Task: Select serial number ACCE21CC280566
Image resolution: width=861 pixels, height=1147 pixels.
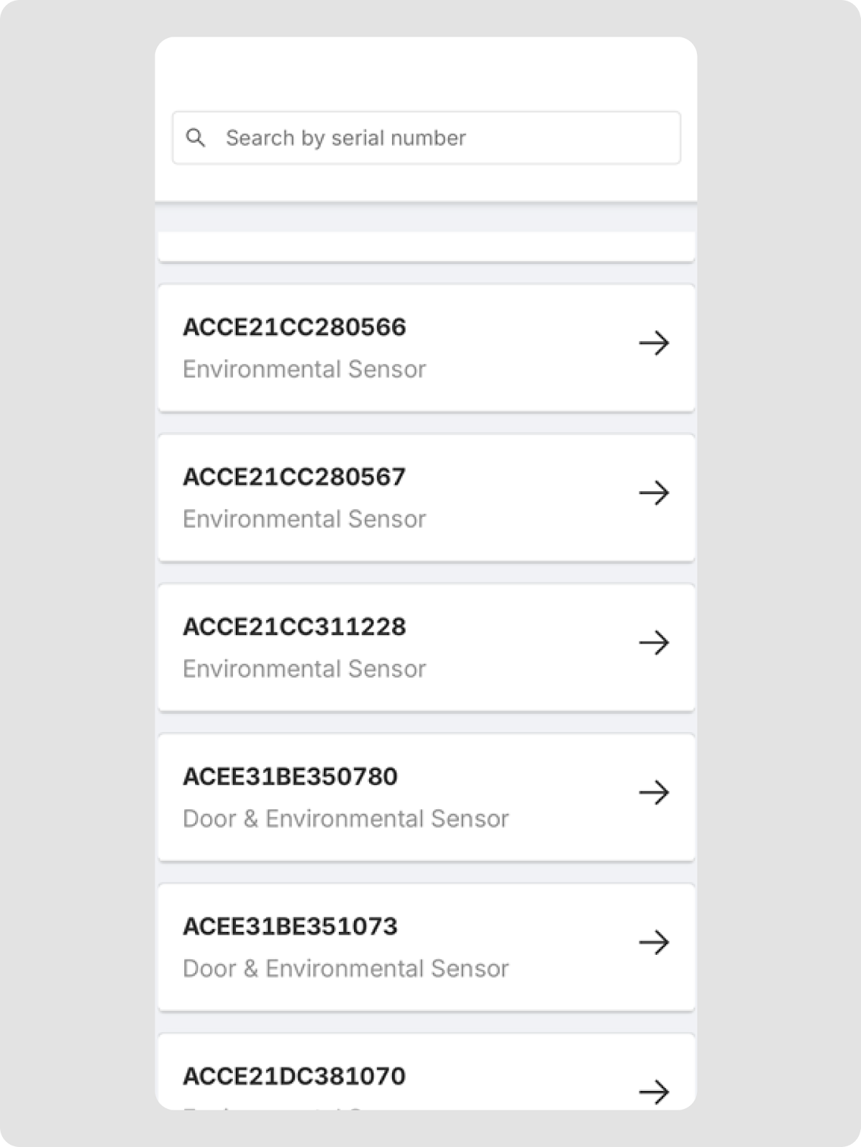Action: coord(294,327)
